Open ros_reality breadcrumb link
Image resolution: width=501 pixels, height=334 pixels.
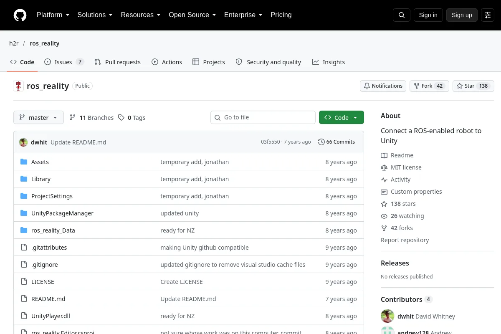[45, 43]
